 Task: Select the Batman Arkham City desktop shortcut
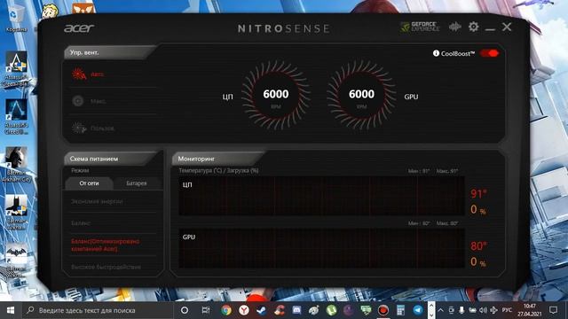(x=16, y=165)
